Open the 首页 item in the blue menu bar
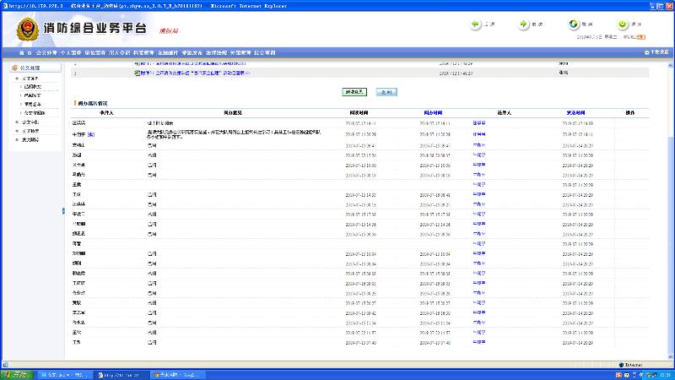Viewport: 675px width, 380px height. pyautogui.click(x=24, y=52)
